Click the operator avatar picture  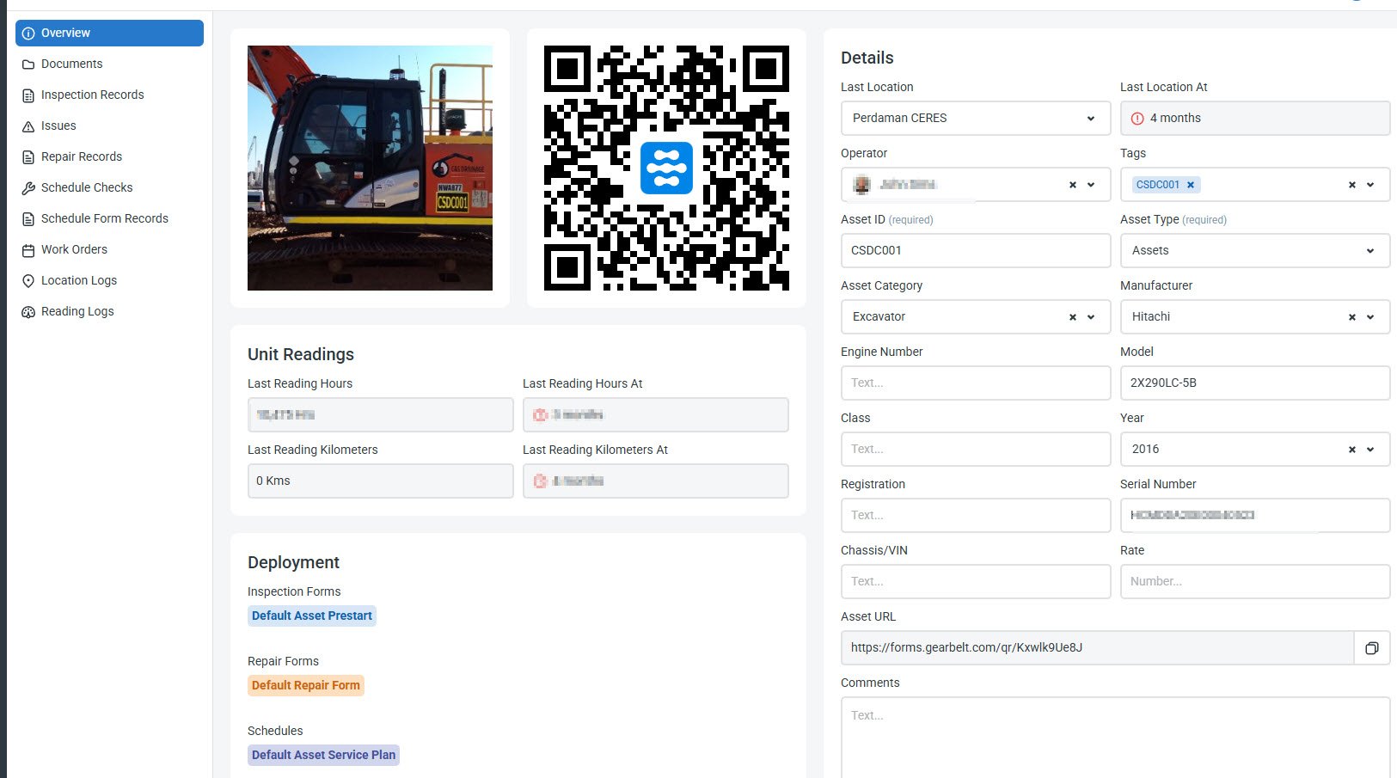862,185
